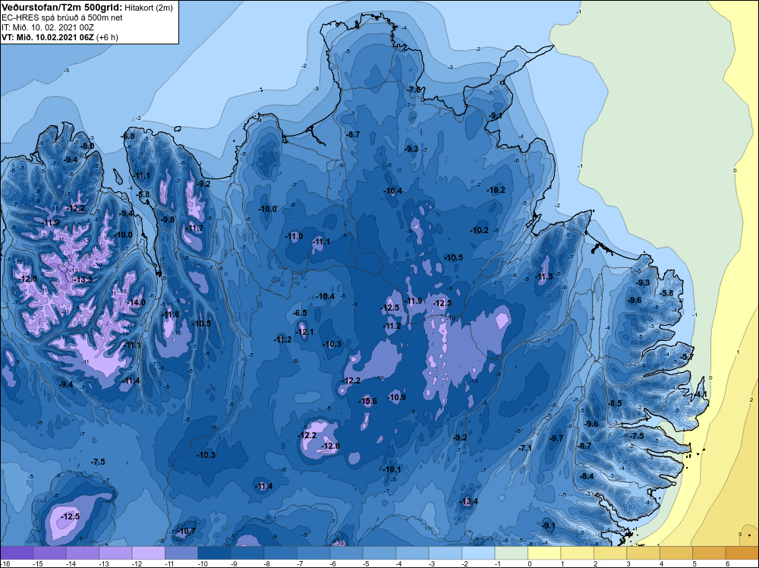Click legend swatch between -2 and -1
This screenshot has height=568, width=759.
click(x=478, y=553)
